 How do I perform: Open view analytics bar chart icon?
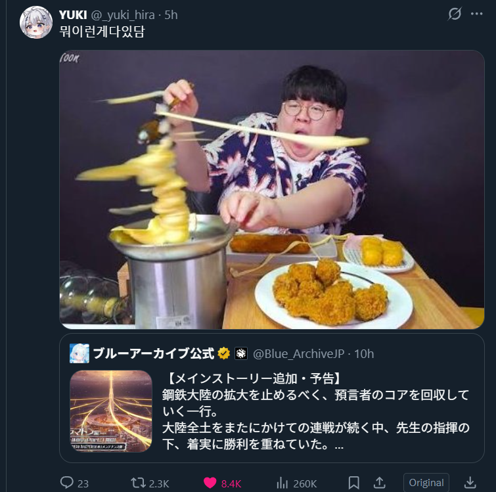[x=282, y=483]
